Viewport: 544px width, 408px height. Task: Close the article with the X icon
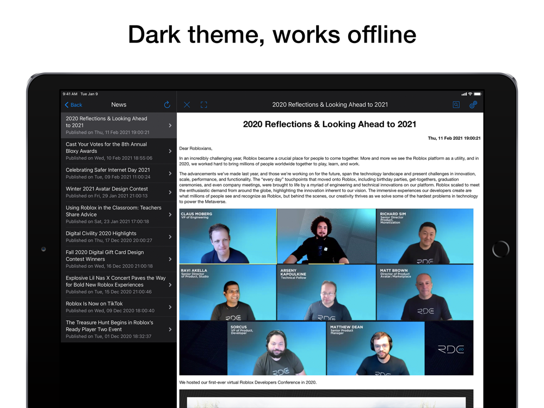tap(187, 105)
